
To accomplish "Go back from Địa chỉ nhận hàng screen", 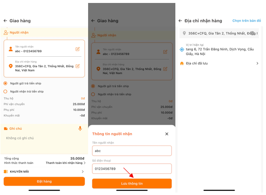I will click(180, 21).
